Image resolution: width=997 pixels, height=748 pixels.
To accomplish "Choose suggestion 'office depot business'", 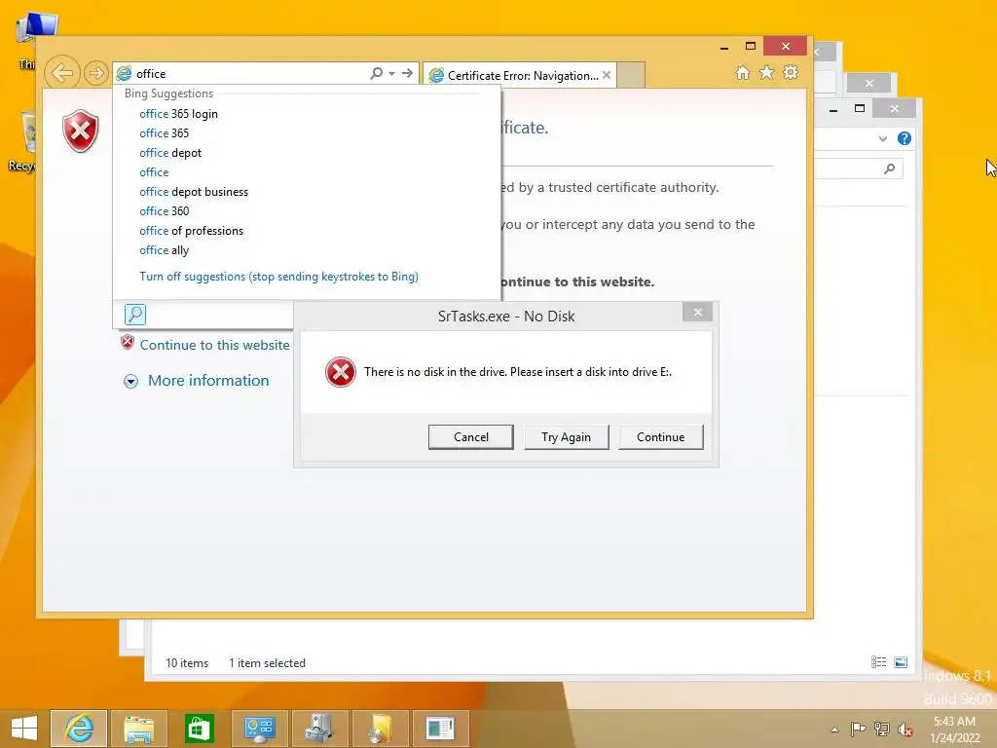I will click(194, 192).
